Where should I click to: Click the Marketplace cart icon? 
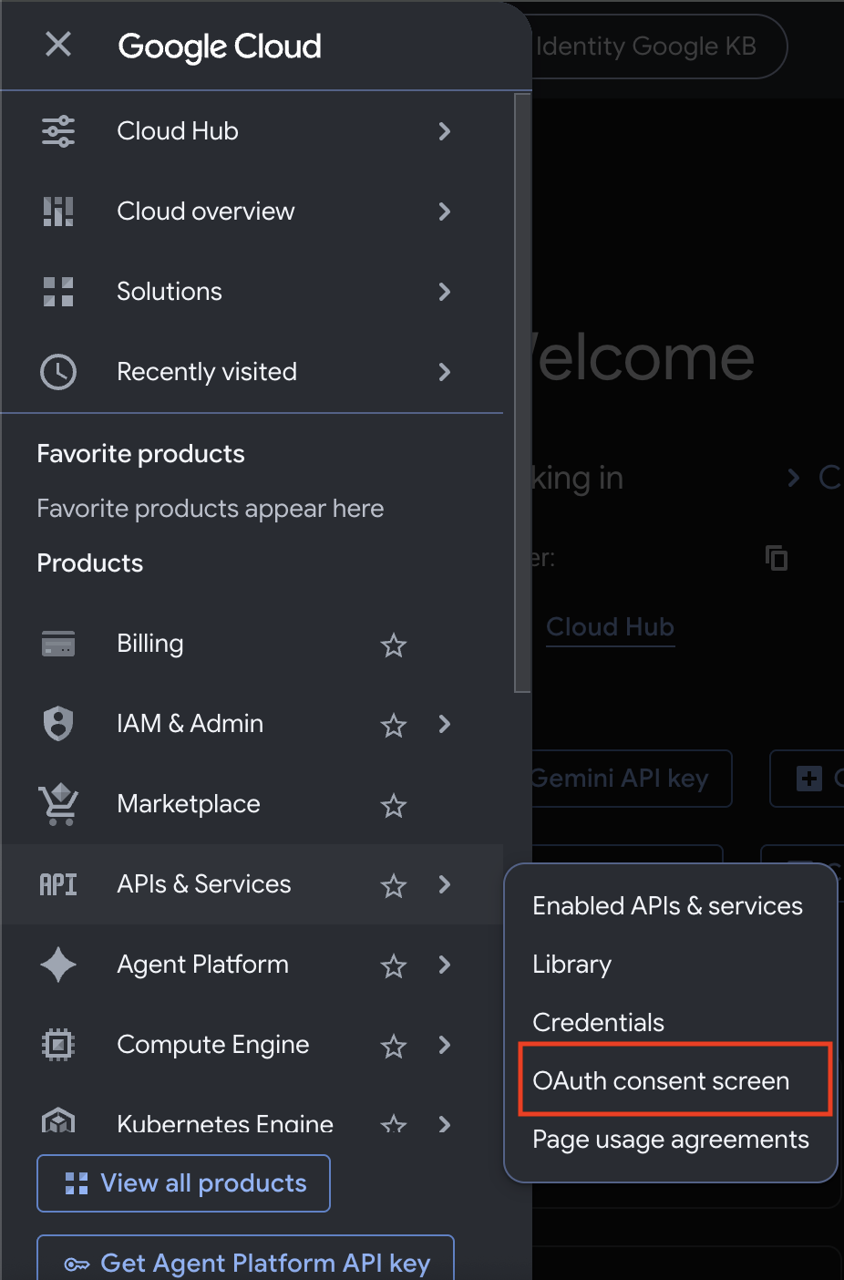tap(58, 804)
